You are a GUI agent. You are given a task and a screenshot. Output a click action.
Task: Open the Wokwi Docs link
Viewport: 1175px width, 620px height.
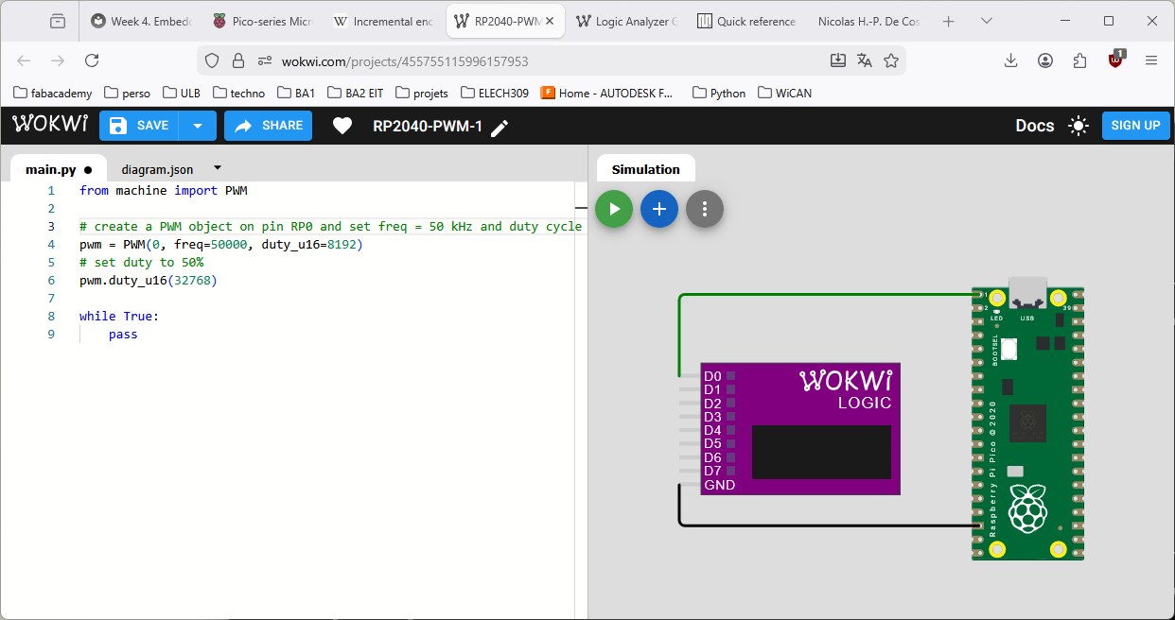point(1034,125)
